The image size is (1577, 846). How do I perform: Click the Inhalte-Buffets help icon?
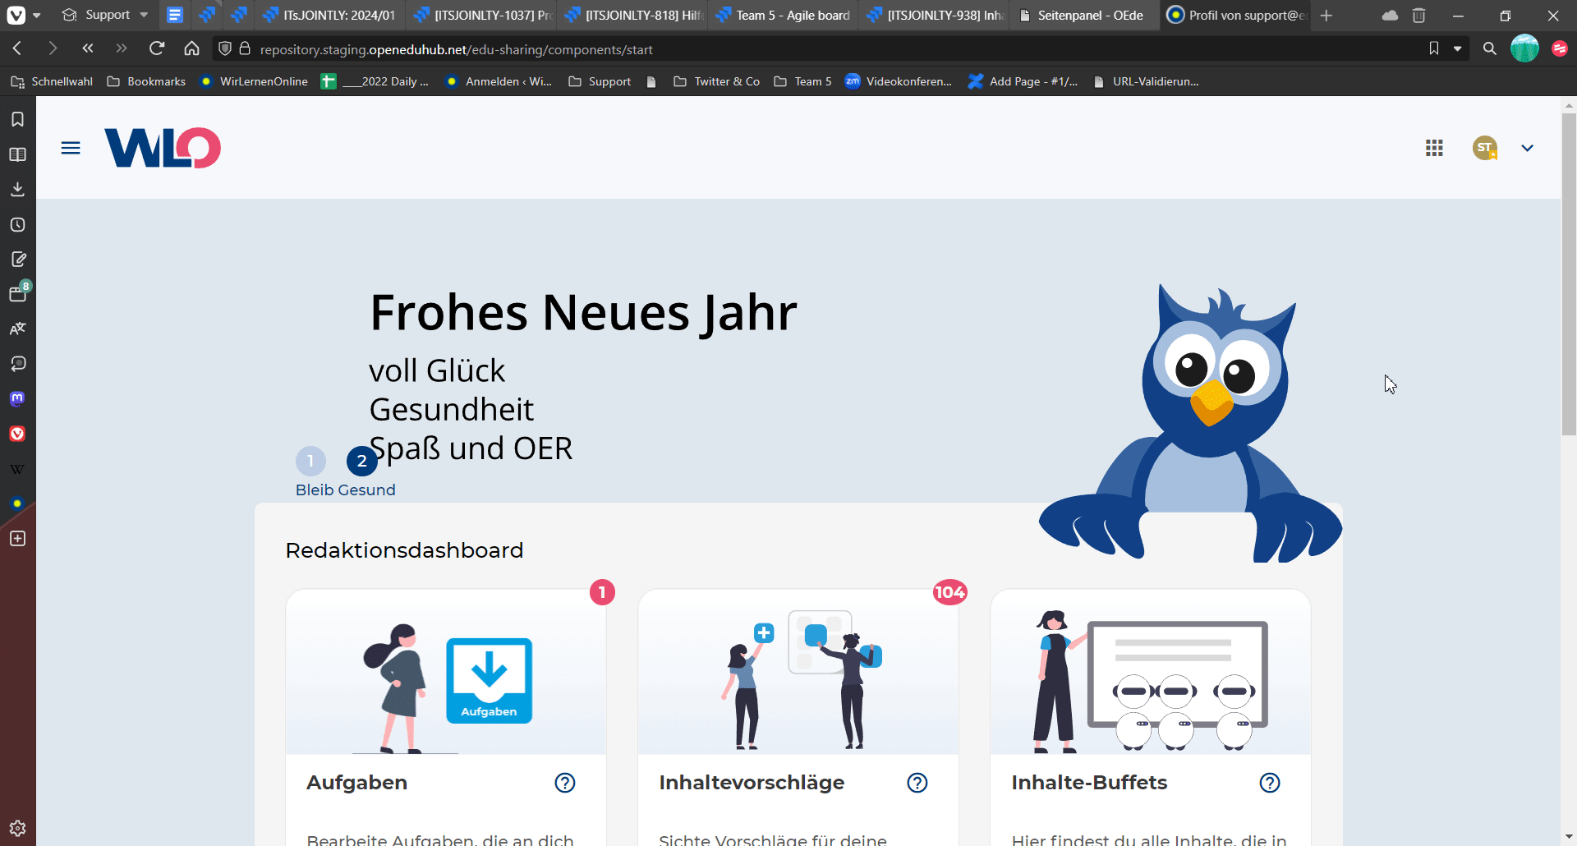pyautogui.click(x=1270, y=783)
